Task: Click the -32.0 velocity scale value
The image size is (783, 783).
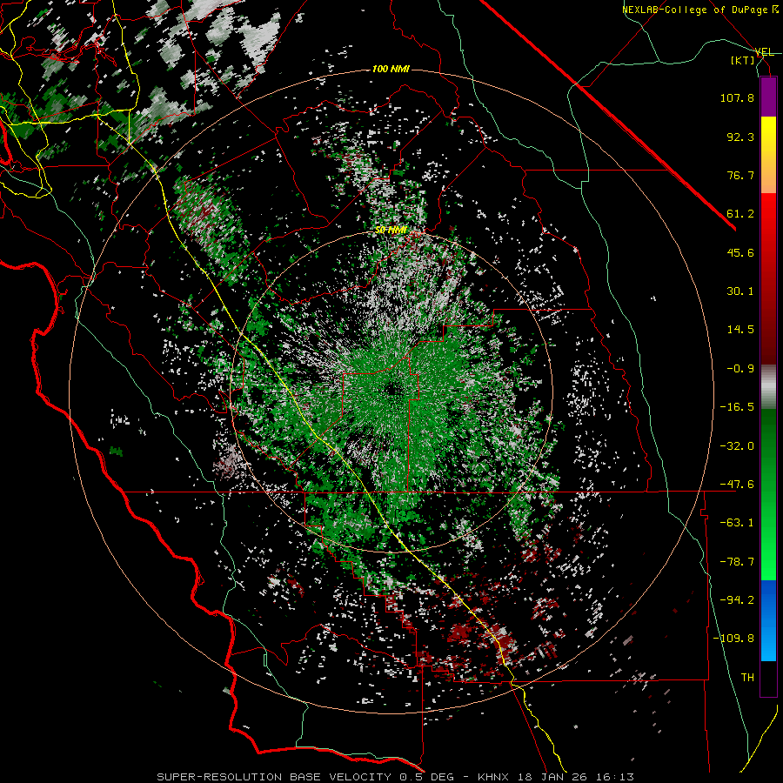Action: [737, 446]
